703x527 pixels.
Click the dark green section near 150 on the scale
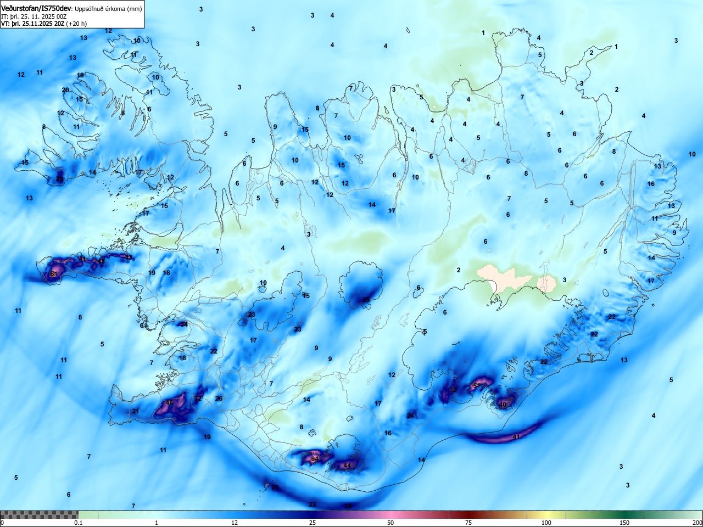pos(624,514)
